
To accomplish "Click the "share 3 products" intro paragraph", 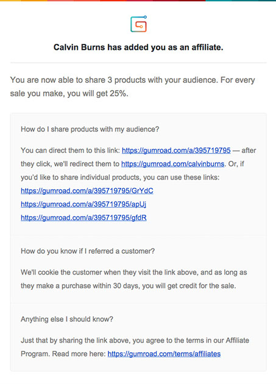I will pos(132,86).
